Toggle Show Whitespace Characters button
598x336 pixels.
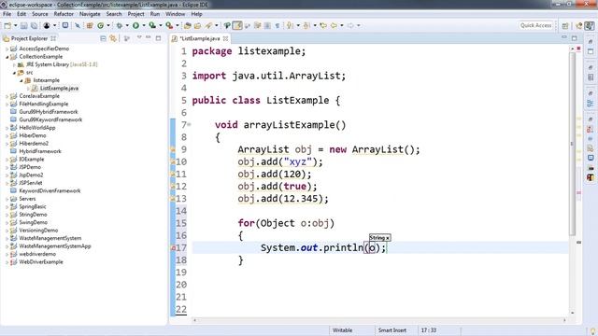pos(278,25)
